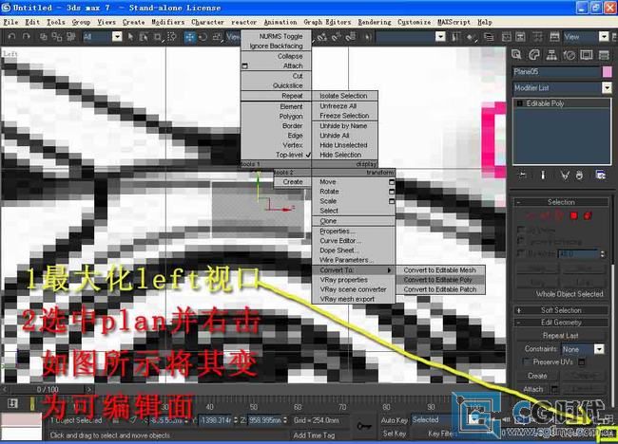Click the Repeat Last button

tap(560, 336)
